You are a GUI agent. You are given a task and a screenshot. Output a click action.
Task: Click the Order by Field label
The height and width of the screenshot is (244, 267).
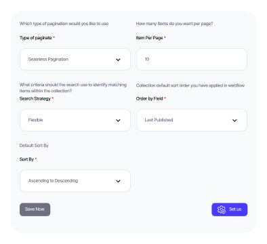(149, 98)
